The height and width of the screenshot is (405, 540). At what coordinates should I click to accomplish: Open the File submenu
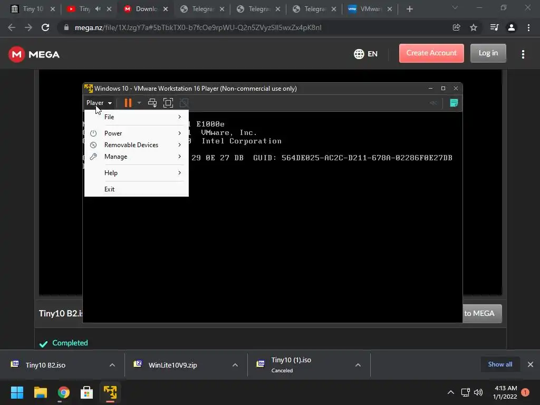coord(137,117)
